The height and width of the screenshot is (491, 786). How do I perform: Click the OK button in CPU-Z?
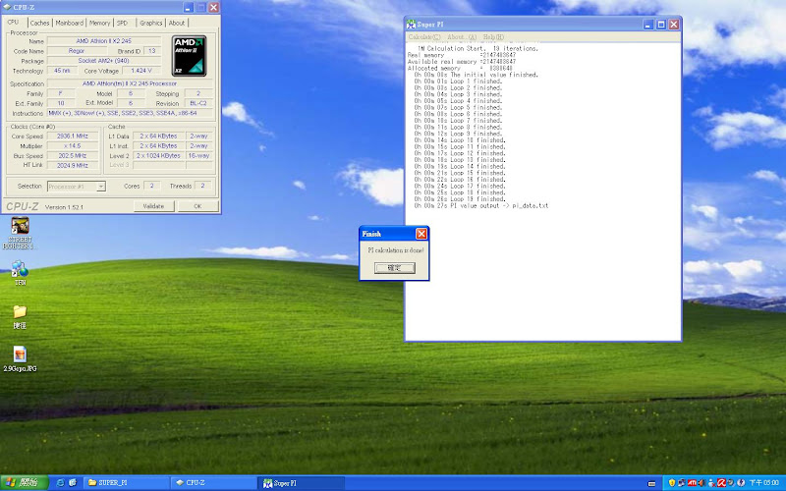coord(198,206)
